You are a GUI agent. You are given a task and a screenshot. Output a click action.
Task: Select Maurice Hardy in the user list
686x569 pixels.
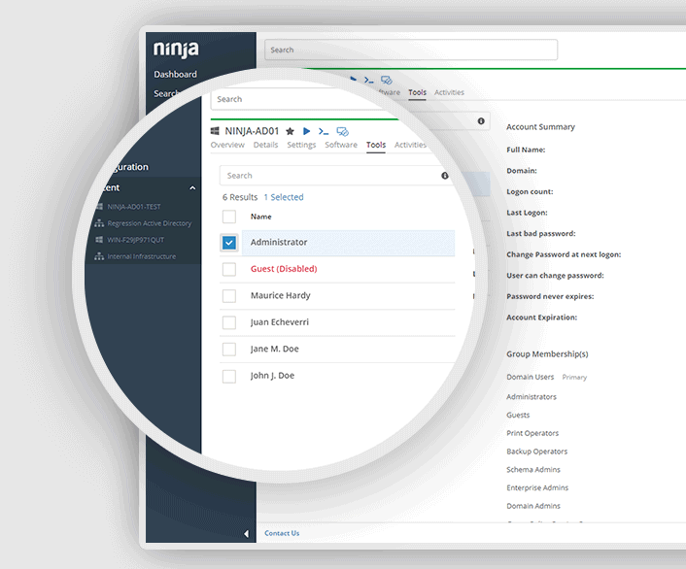click(281, 295)
